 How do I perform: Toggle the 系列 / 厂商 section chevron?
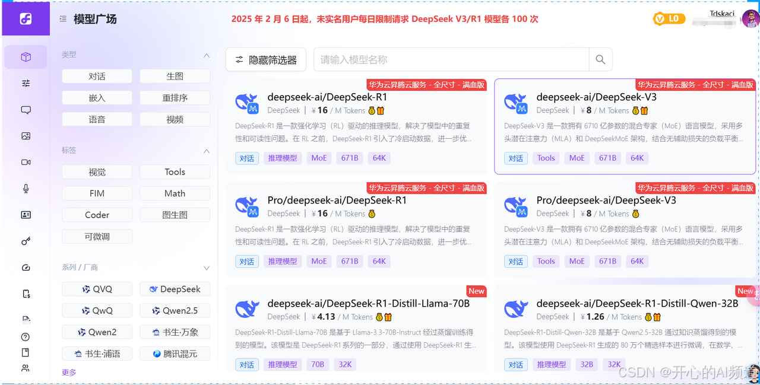tap(207, 268)
